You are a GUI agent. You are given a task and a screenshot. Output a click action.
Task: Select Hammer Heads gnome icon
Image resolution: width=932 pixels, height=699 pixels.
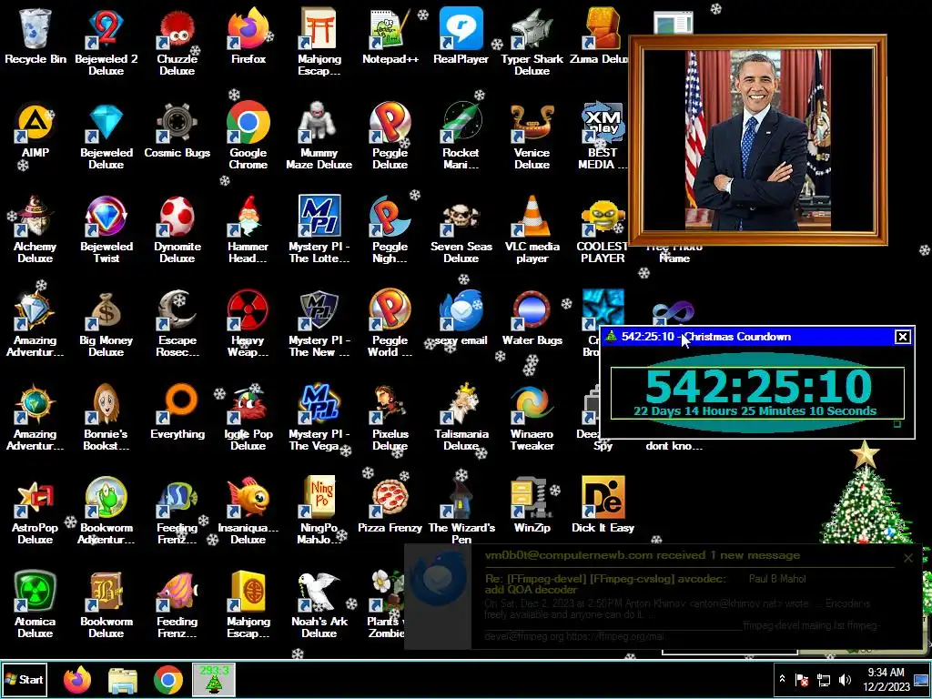click(248, 228)
